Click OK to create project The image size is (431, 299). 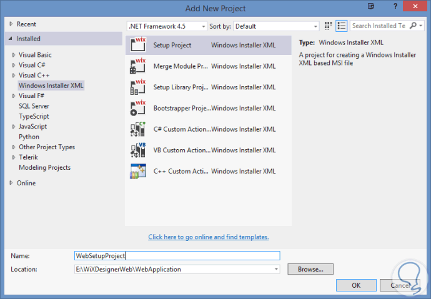356,285
